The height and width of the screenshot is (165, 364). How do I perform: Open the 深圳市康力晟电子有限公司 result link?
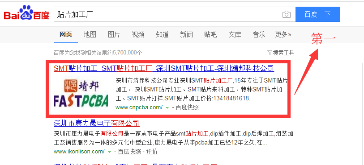tap(97, 123)
